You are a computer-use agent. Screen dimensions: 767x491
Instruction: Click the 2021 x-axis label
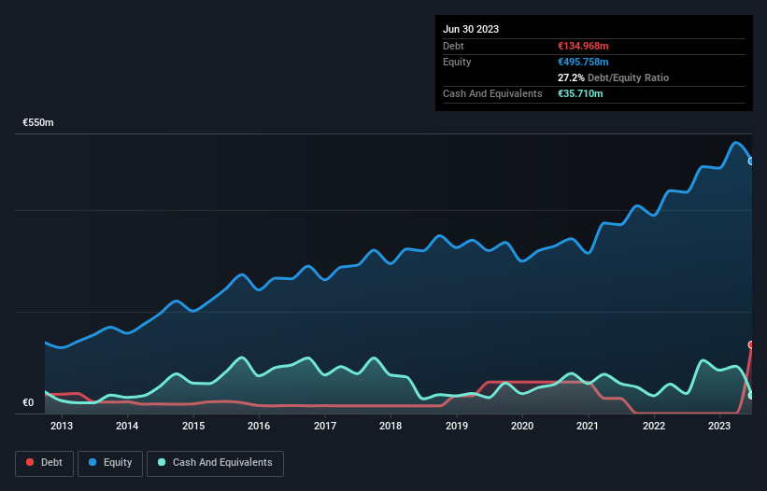[x=588, y=426]
